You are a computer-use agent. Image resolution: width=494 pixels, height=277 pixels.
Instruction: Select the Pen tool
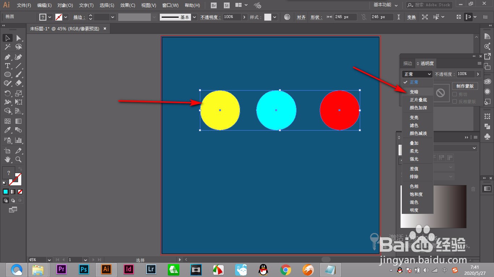click(7, 57)
